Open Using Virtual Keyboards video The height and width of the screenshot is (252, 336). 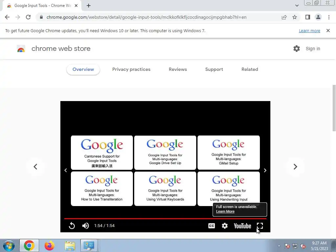165,189
